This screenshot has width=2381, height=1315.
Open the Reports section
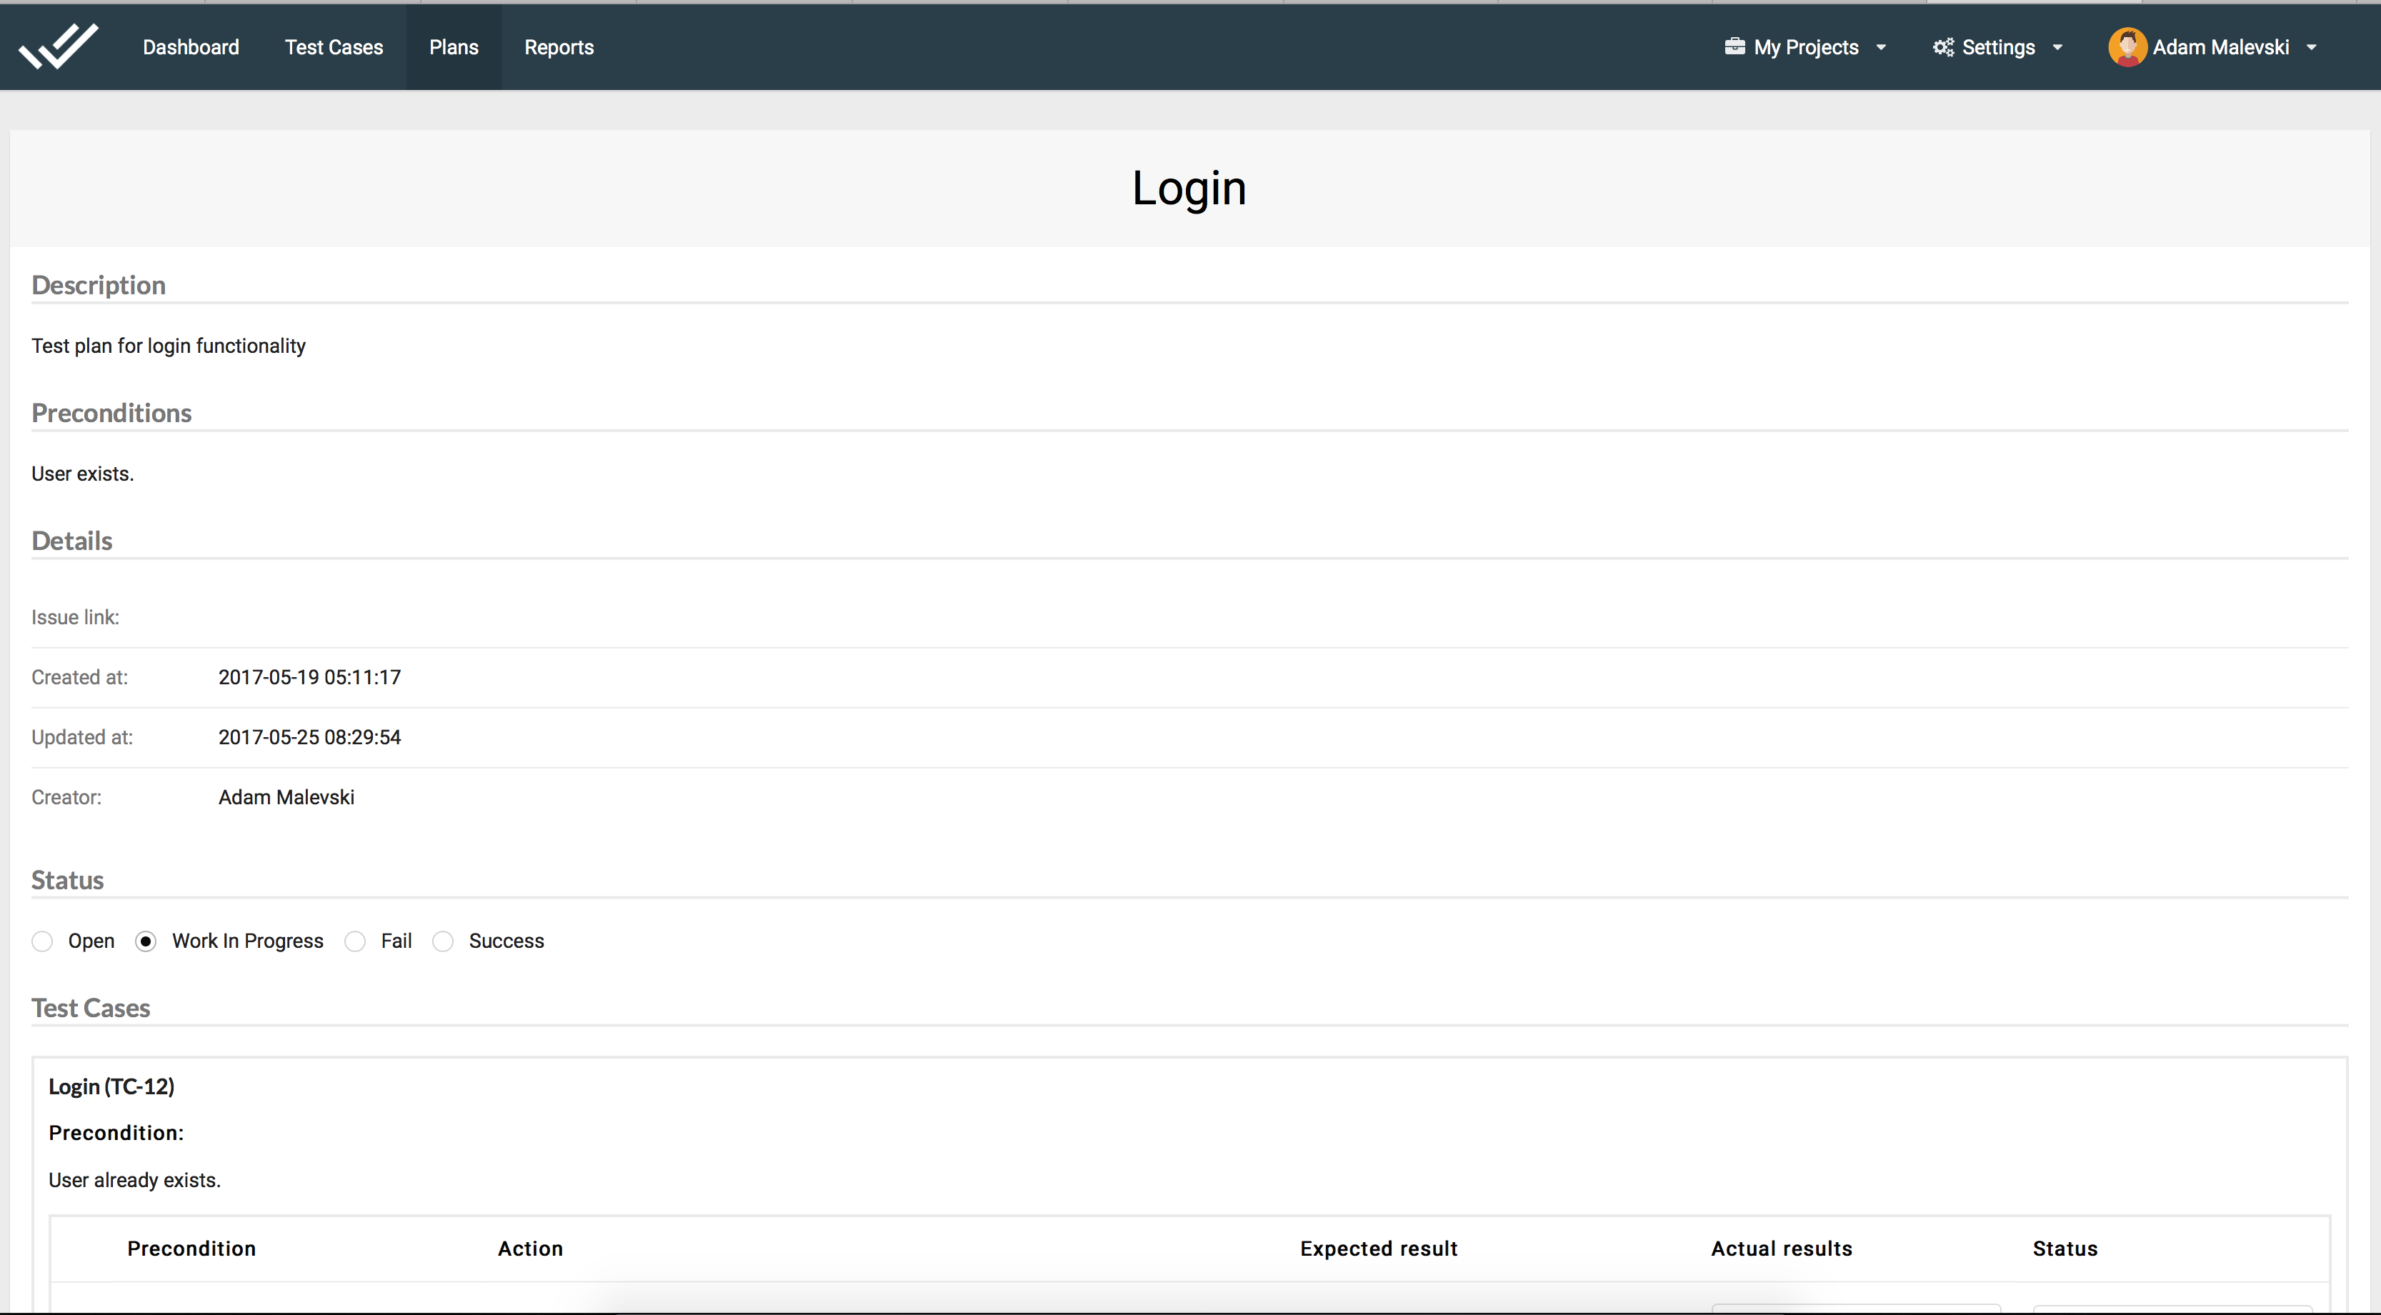tap(559, 47)
